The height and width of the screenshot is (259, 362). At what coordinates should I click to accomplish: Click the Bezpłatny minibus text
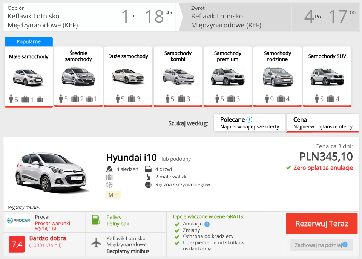point(128,251)
